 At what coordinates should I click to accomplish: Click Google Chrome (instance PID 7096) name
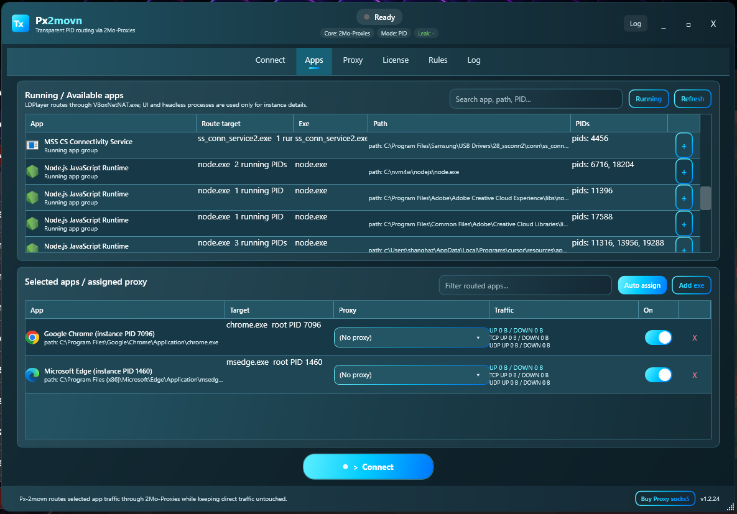point(99,334)
